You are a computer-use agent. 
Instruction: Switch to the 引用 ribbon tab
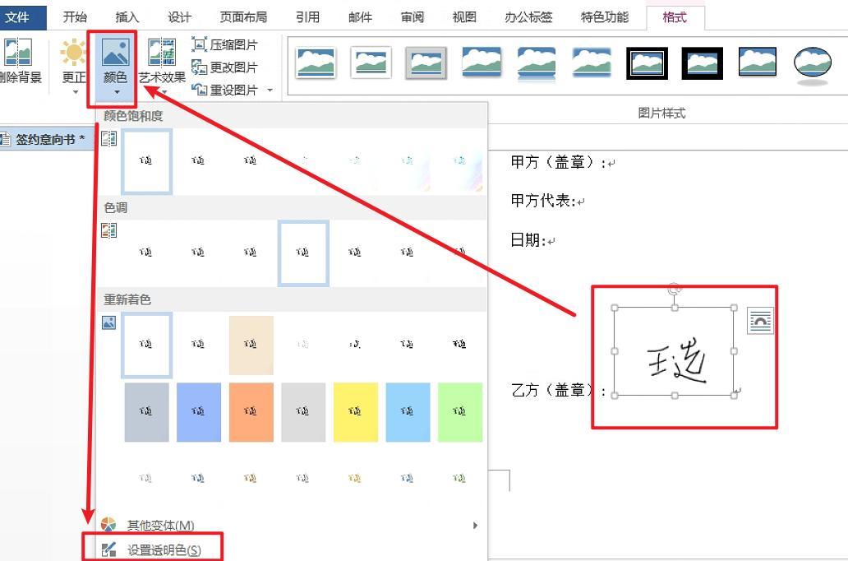click(x=307, y=17)
